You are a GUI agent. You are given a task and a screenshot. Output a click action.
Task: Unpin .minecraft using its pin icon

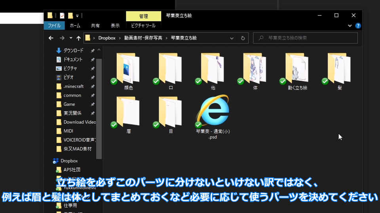click(x=93, y=86)
